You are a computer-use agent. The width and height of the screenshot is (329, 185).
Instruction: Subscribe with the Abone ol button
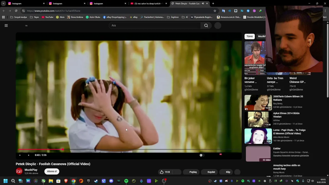click(x=52, y=171)
